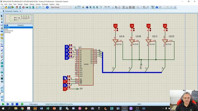
Task: Open the File menu
Action: [x=2, y=4]
